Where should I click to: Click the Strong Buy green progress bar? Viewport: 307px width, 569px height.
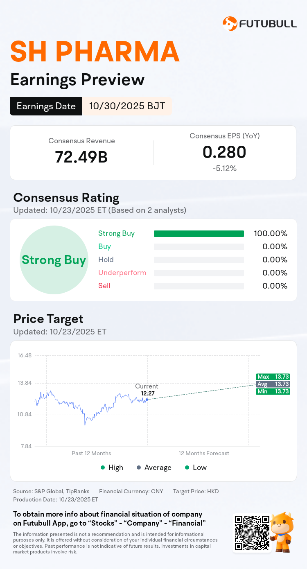[199, 234]
